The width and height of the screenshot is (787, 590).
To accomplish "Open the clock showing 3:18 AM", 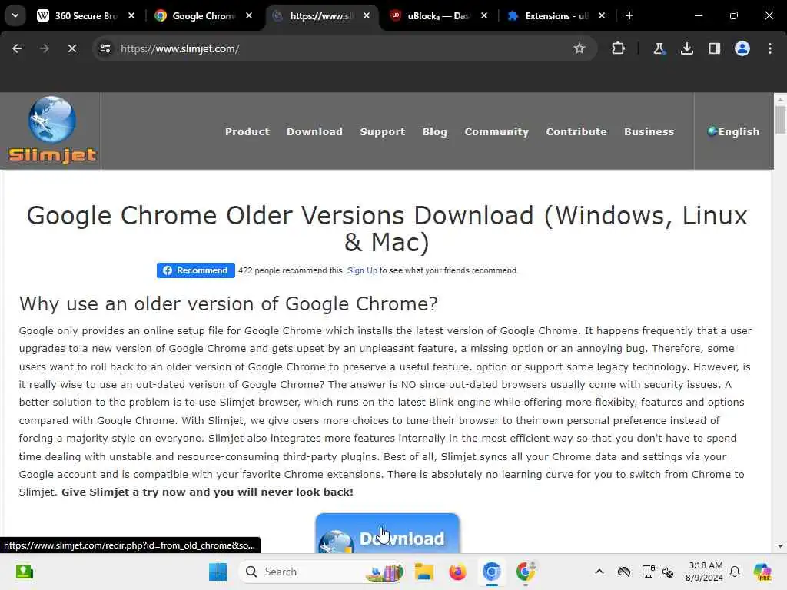I will (x=706, y=572).
